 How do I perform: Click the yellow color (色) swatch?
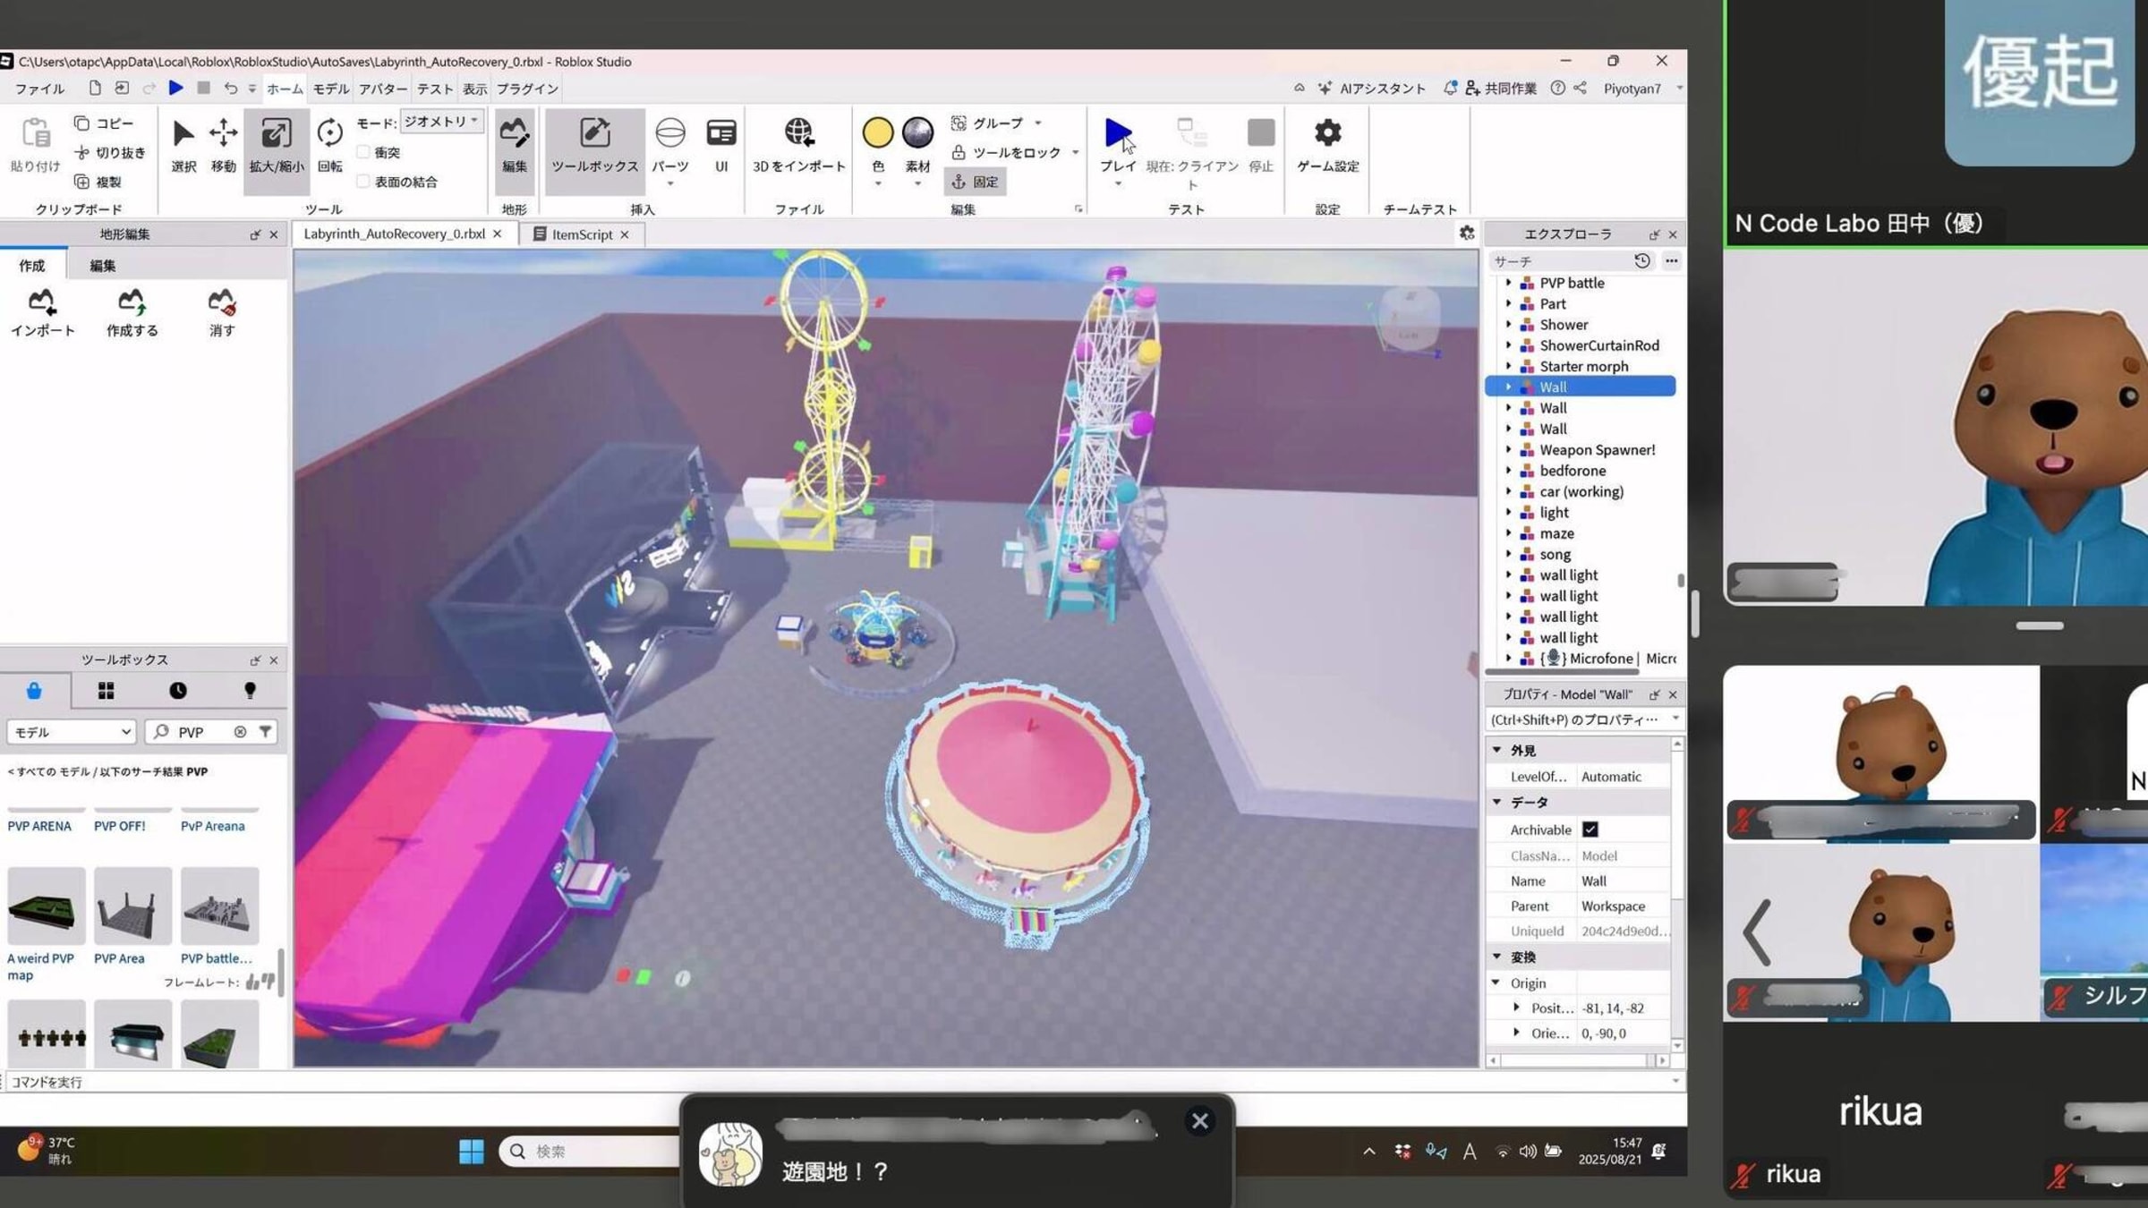tap(877, 132)
